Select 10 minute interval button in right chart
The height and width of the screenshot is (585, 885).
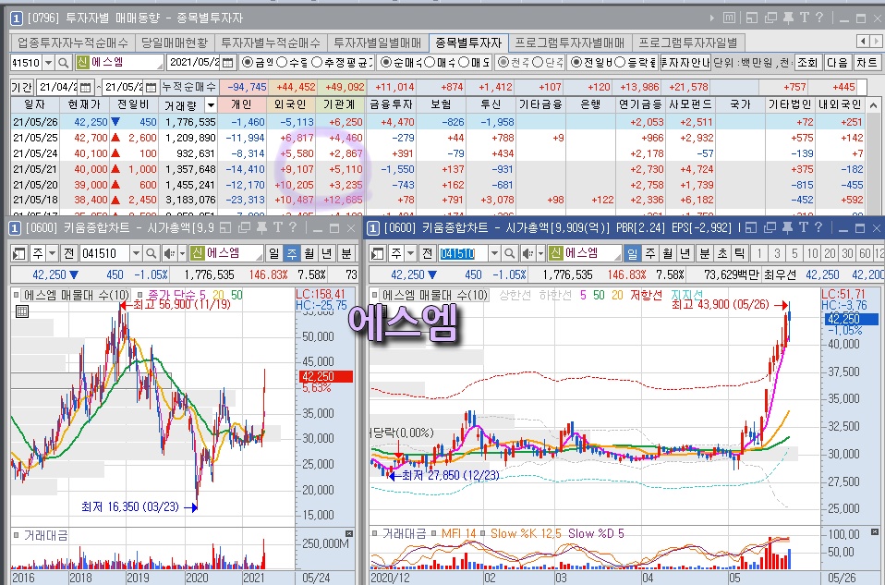pos(812,253)
